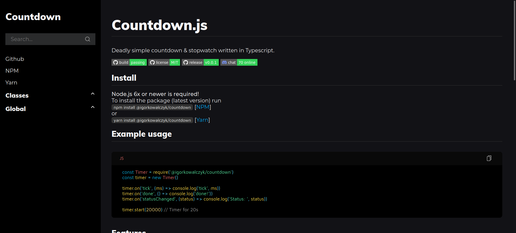Open the release v0.0.1 badge
Image resolution: width=516 pixels, height=233 pixels.
point(200,62)
